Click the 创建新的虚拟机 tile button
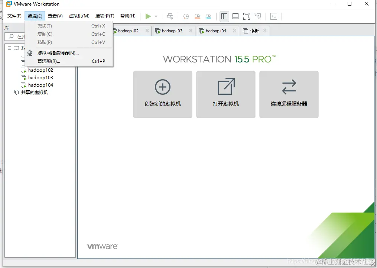This screenshot has height=268, width=377. (163, 94)
